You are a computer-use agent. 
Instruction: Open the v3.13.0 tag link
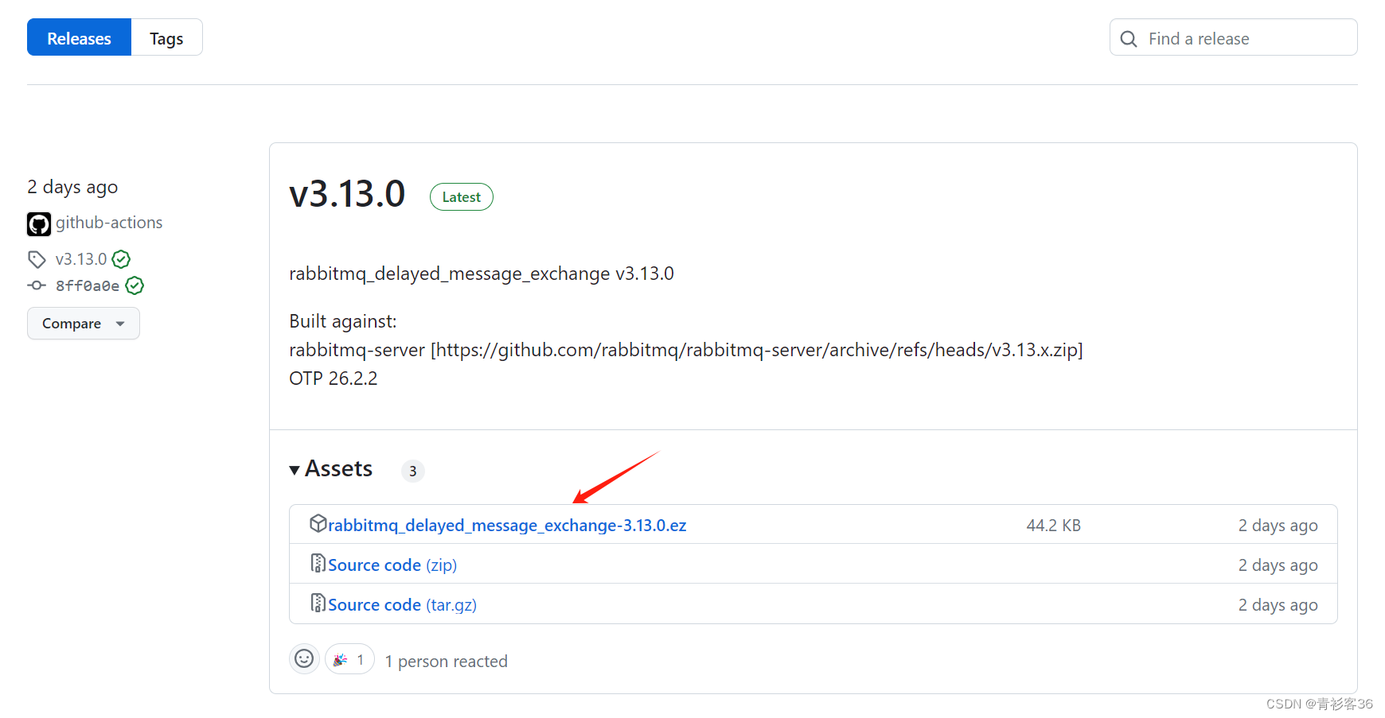click(81, 259)
